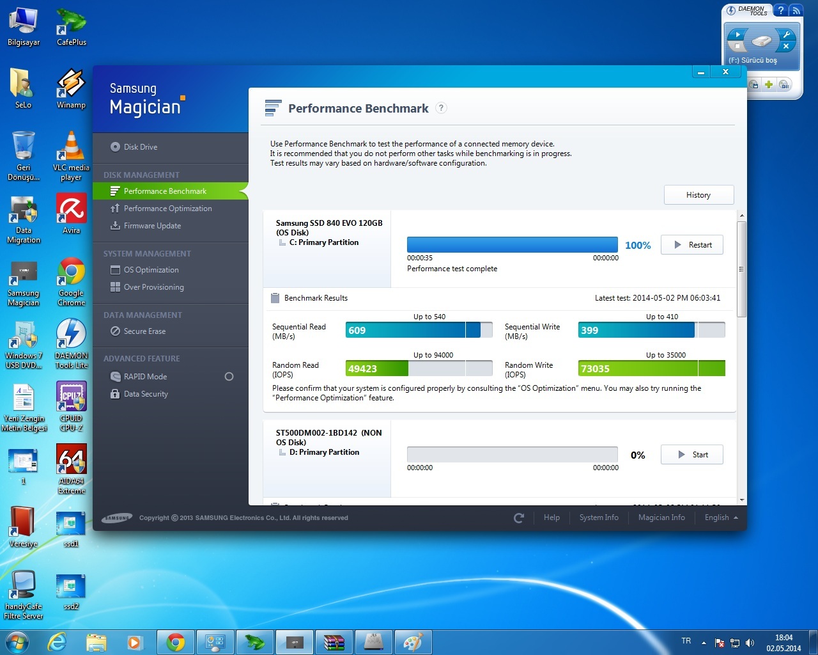Click the scroll down arrow of the results list

pyautogui.click(x=741, y=500)
